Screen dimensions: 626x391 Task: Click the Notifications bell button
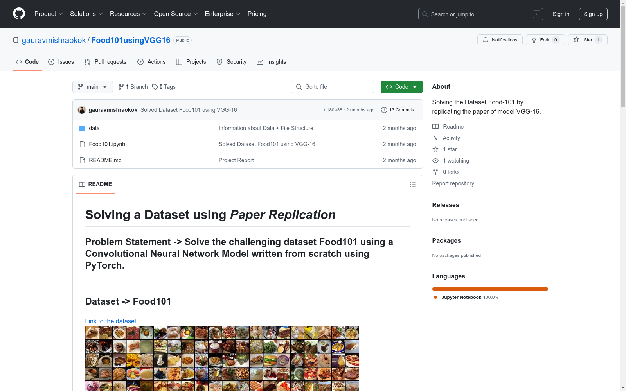pyautogui.click(x=500, y=40)
